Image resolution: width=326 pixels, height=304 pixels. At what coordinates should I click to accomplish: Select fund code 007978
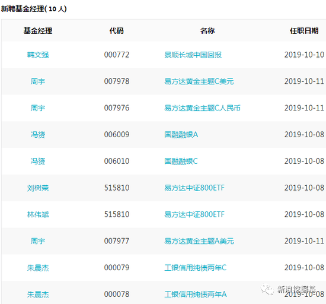(x=117, y=81)
